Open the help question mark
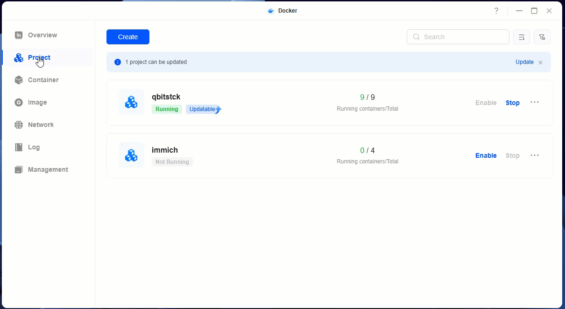 click(x=496, y=11)
